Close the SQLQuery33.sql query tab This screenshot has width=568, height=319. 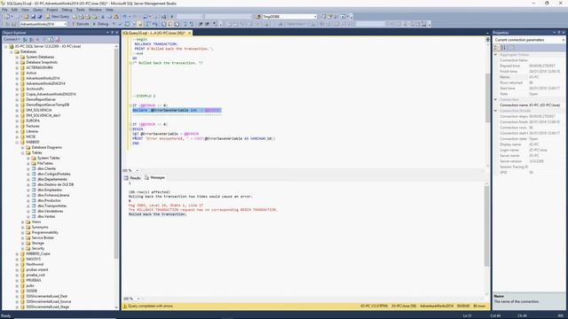[x=189, y=33]
